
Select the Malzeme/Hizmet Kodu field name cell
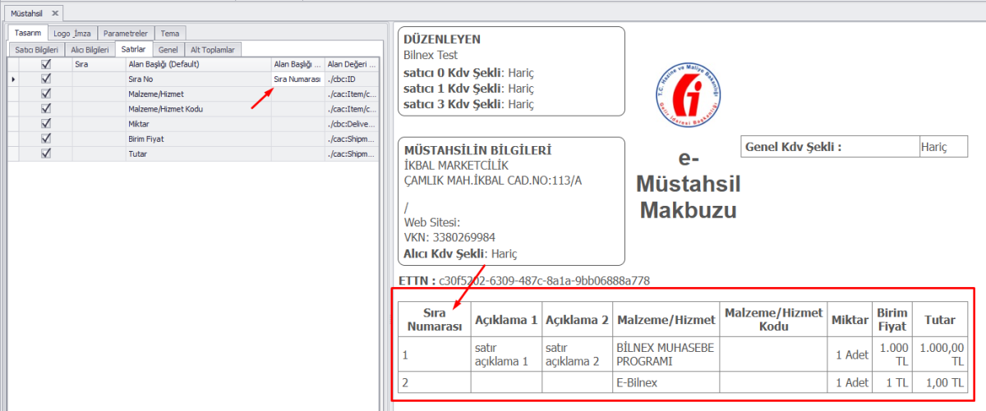click(197, 109)
